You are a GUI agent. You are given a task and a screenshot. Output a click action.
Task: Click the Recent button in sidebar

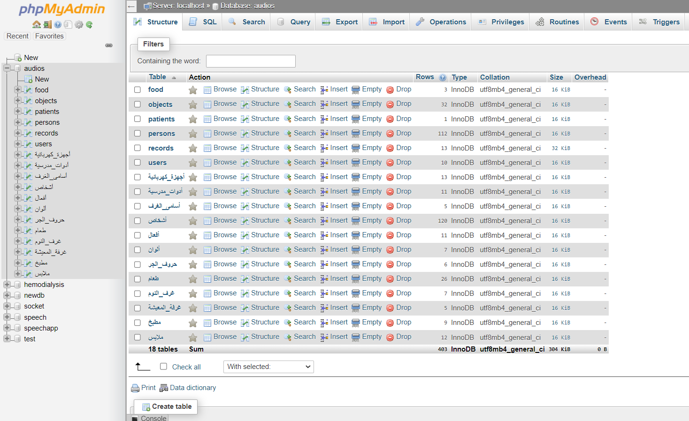(x=17, y=36)
